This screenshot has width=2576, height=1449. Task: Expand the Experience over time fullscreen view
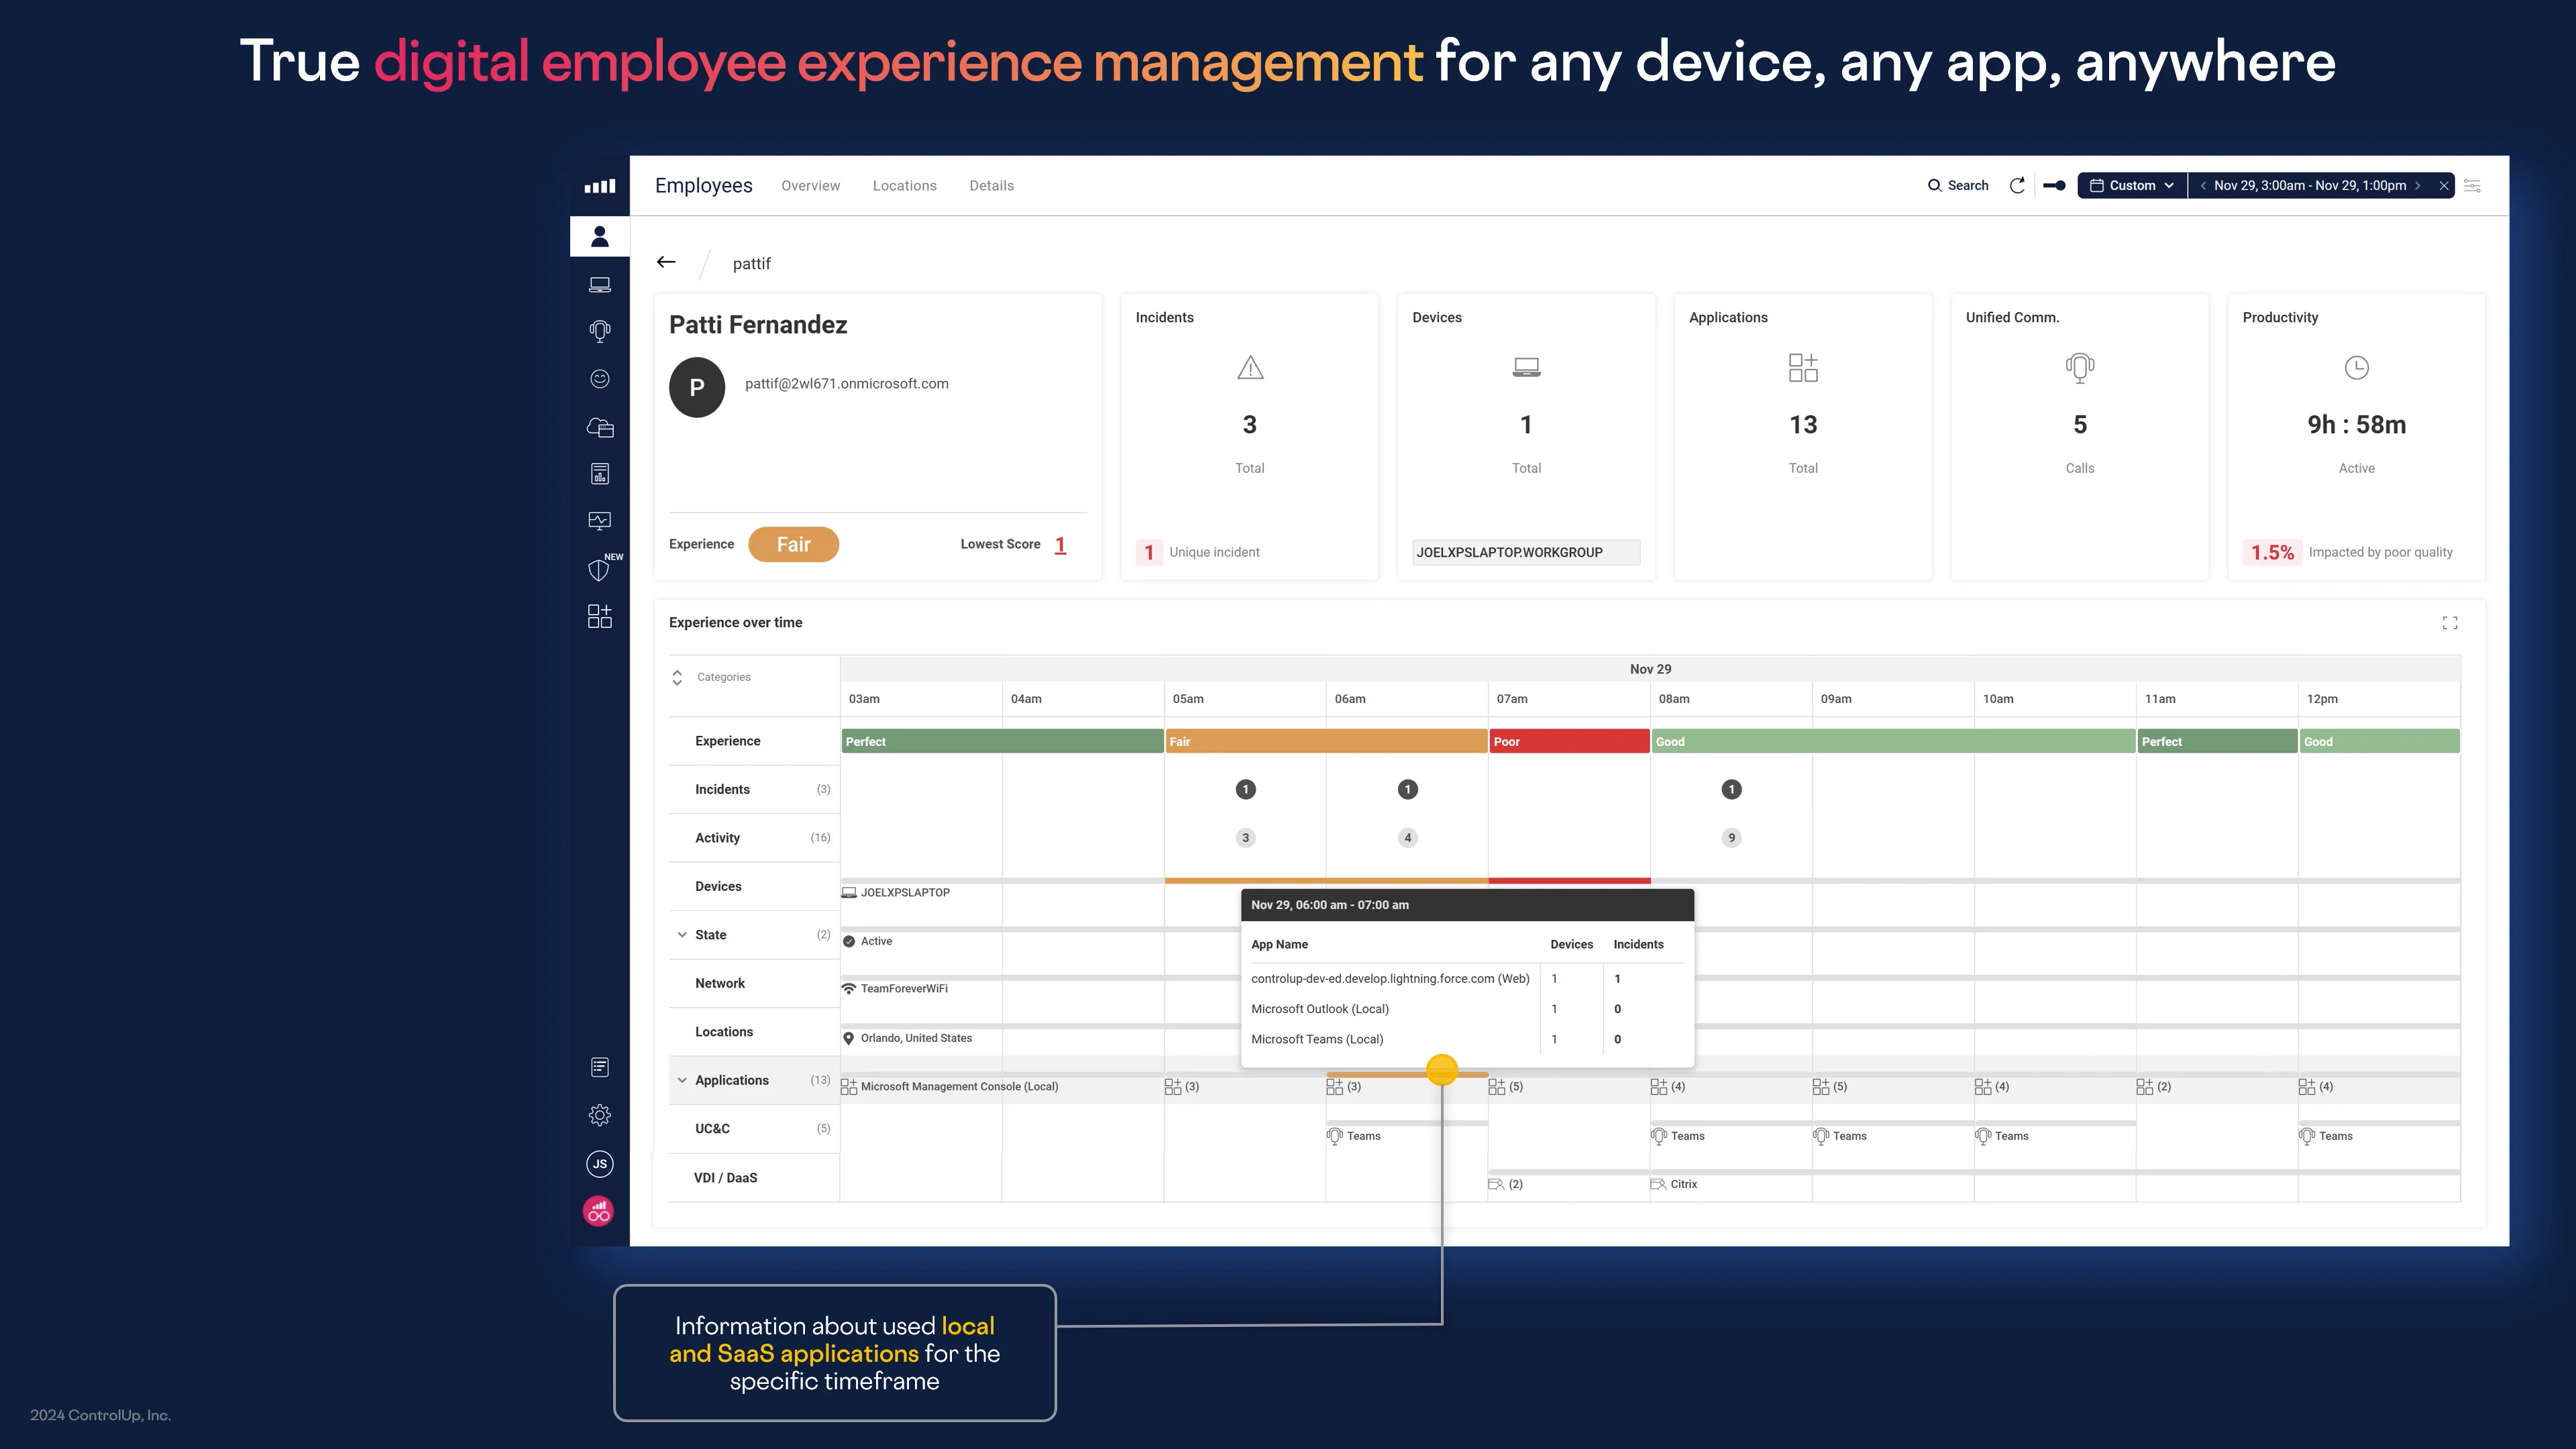tap(2450, 622)
